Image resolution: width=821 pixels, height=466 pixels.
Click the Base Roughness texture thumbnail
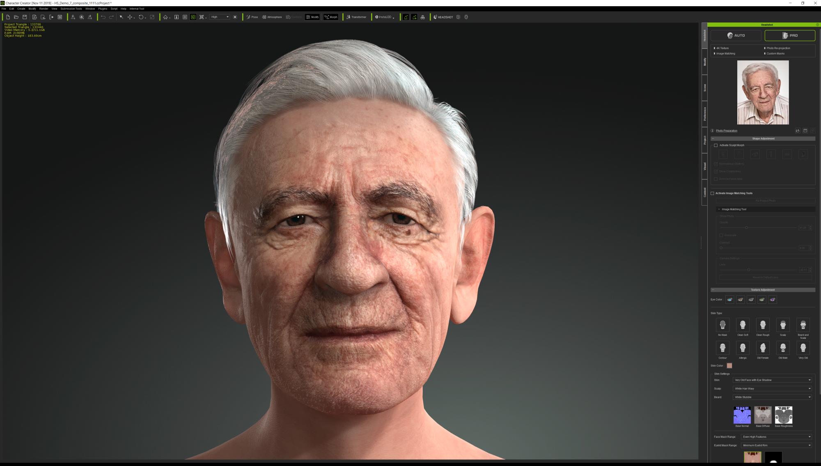pyautogui.click(x=784, y=415)
